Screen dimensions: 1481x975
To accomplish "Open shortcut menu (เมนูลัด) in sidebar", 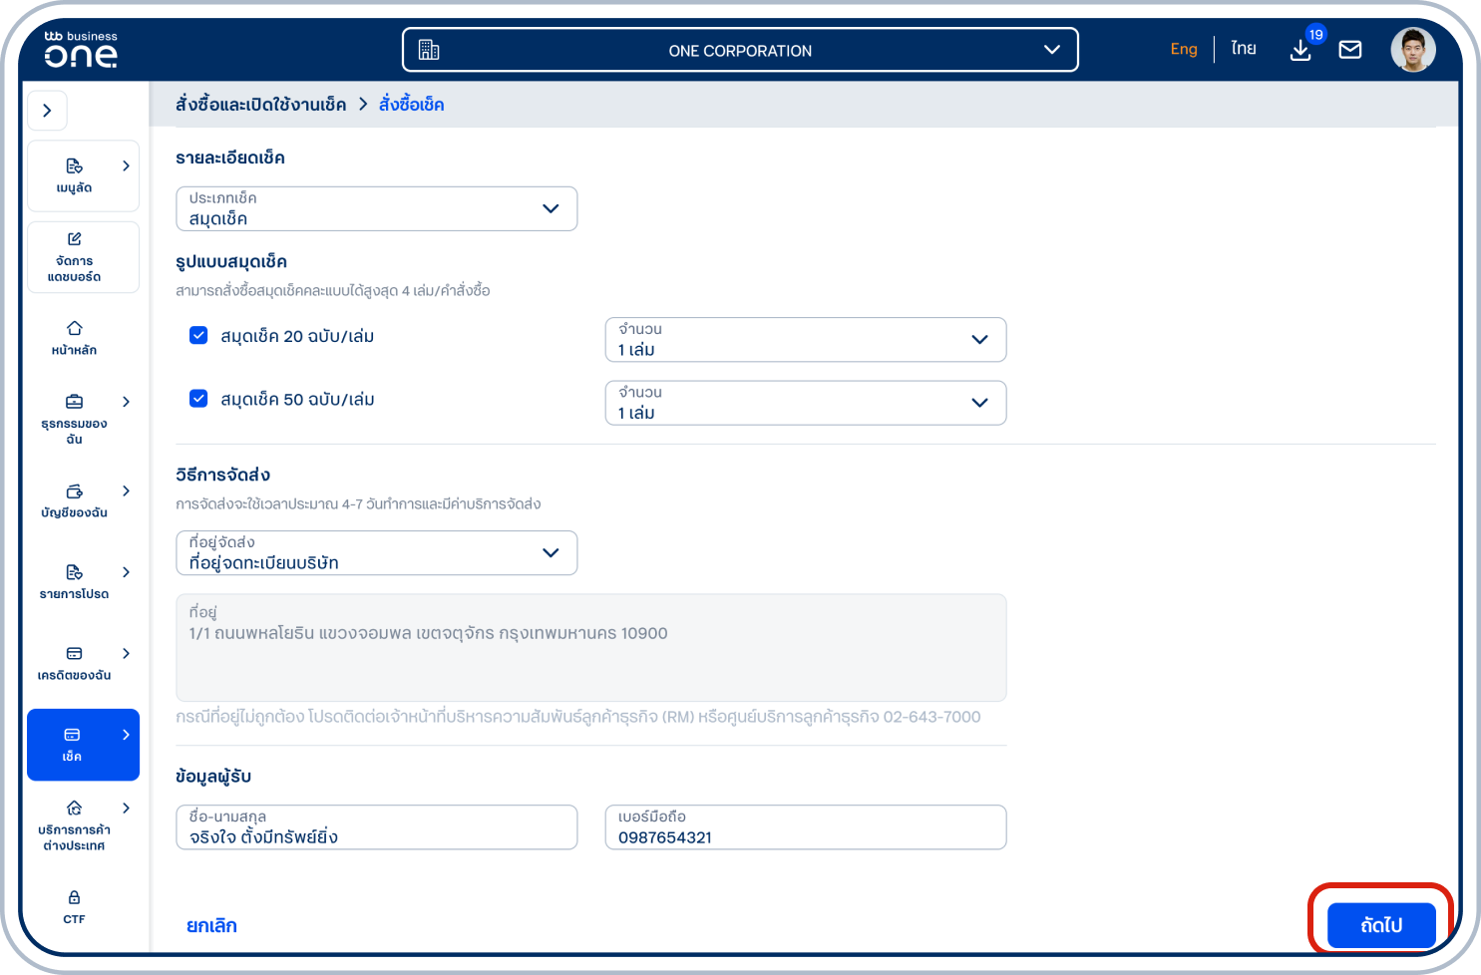I will click(x=75, y=175).
